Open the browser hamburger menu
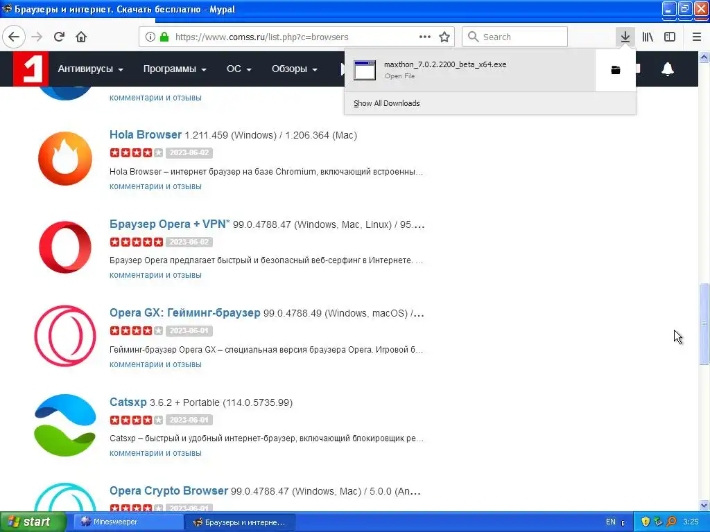The image size is (710, 532). (x=696, y=37)
